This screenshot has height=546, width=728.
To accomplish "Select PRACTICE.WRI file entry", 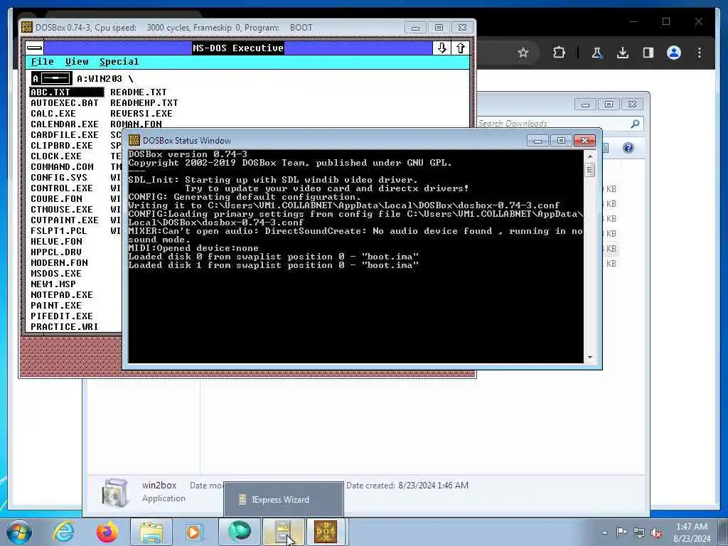I will 65,327.
